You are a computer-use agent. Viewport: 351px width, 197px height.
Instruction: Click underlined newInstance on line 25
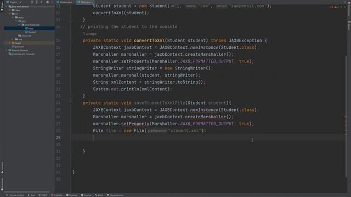coord(204,110)
